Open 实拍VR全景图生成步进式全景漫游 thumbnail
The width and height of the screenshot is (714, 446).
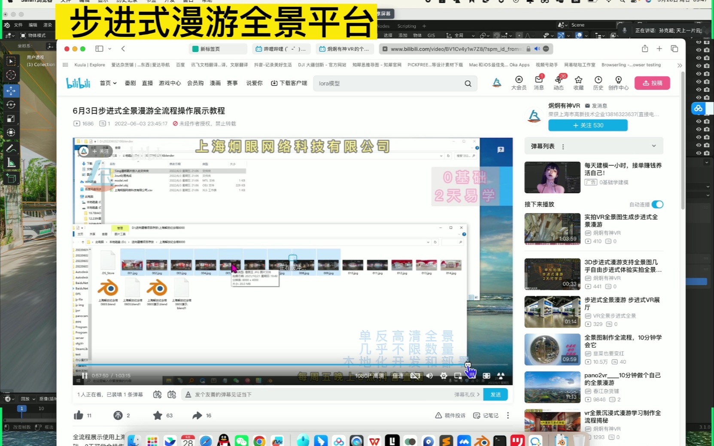click(552, 229)
